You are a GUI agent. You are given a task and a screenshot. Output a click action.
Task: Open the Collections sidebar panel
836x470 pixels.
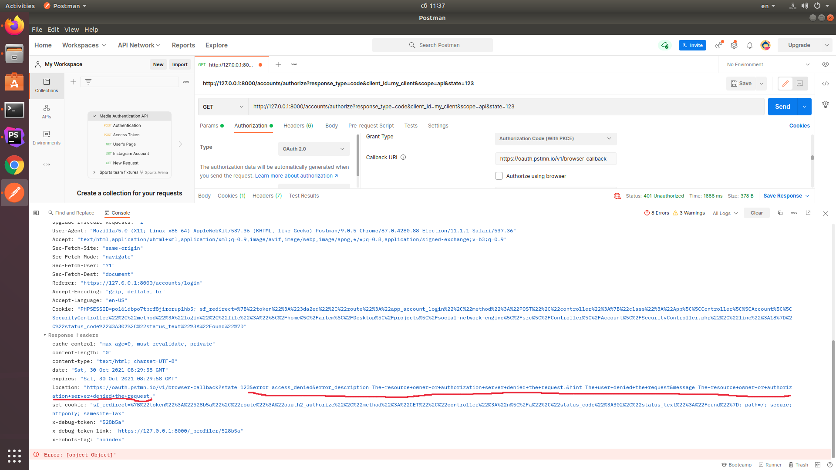point(46,85)
